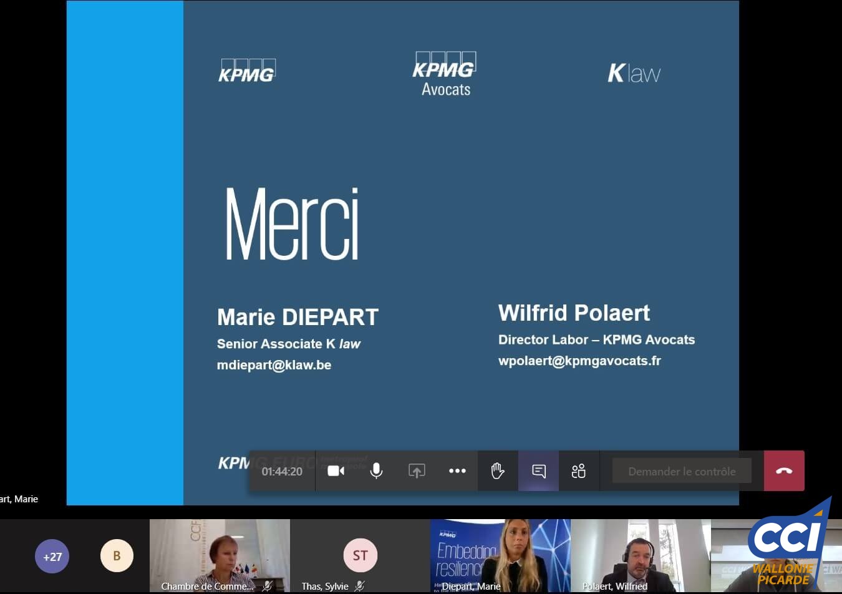Click the Demander le contrôle button

682,471
